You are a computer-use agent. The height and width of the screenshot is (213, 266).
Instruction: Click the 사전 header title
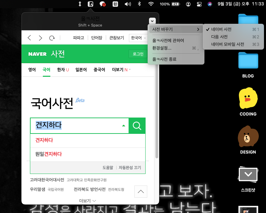(x=58, y=54)
